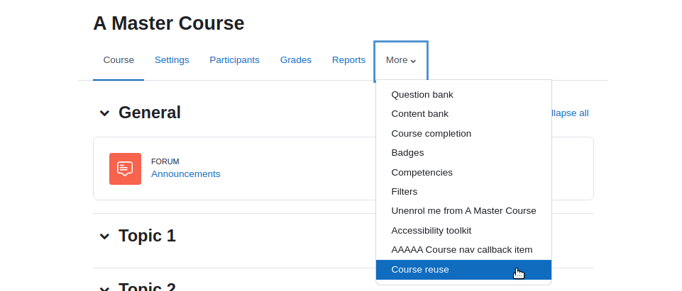This screenshot has width=682, height=291.
Task: Select Course reuse menu item
Action: (x=463, y=270)
